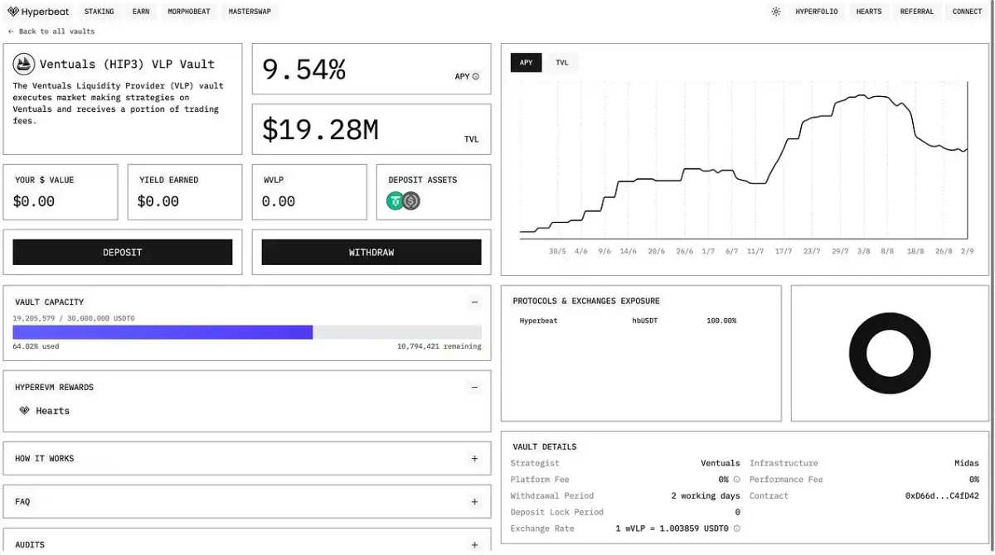This screenshot has width=995, height=555.
Task: Open the MASTERSWAP navigation item
Action: click(250, 11)
